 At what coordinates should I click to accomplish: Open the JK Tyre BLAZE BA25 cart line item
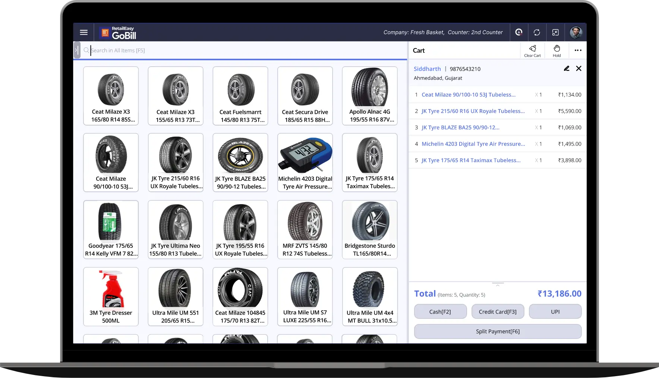(x=461, y=127)
